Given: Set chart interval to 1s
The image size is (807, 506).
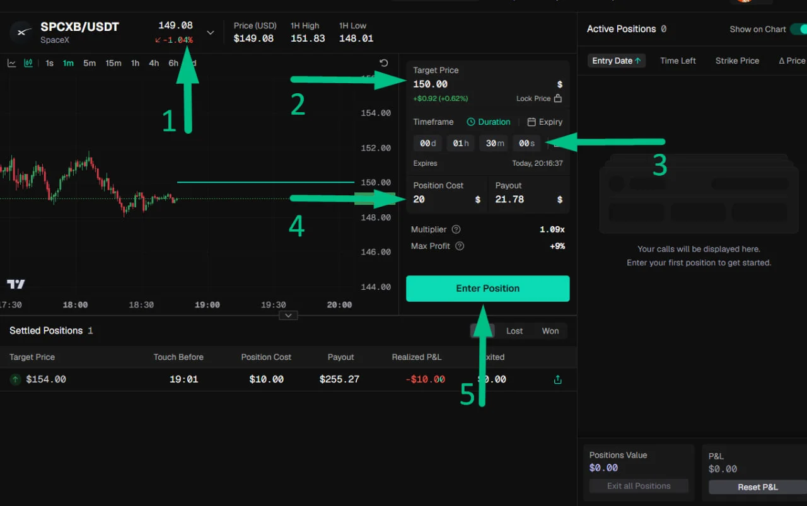Looking at the screenshot, I should pyautogui.click(x=50, y=63).
